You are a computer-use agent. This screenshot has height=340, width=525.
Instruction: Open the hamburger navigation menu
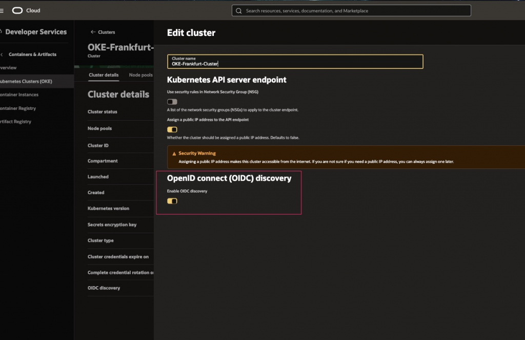[2, 11]
